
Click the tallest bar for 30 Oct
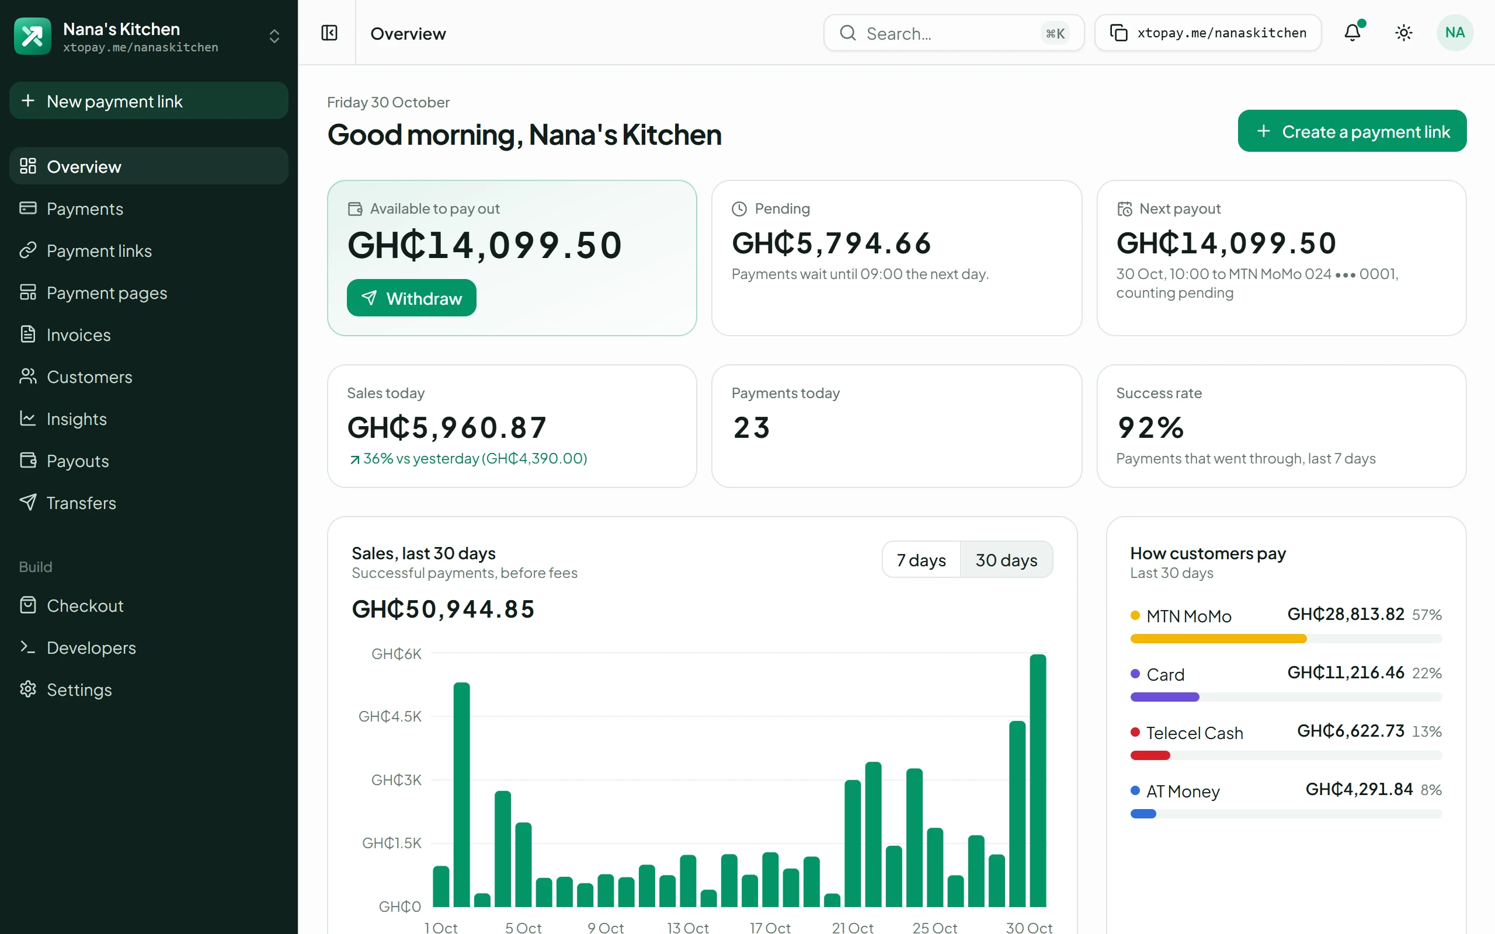pos(1038,780)
